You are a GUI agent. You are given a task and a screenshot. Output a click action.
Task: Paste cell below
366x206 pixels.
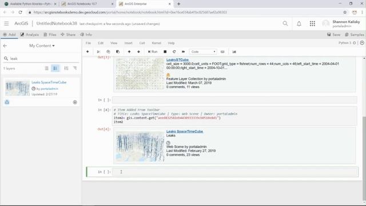click(x=118, y=51)
